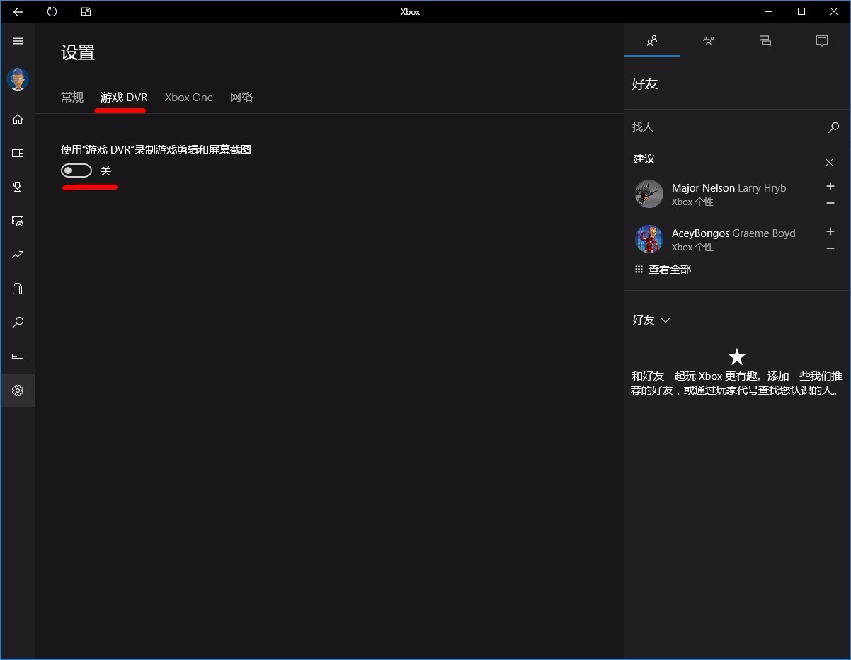Remove AceyBongos suggestion with minus
This screenshot has width=851, height=660.
(830, 248)
